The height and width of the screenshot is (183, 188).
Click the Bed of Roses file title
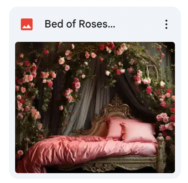click(x=80, y=24)
